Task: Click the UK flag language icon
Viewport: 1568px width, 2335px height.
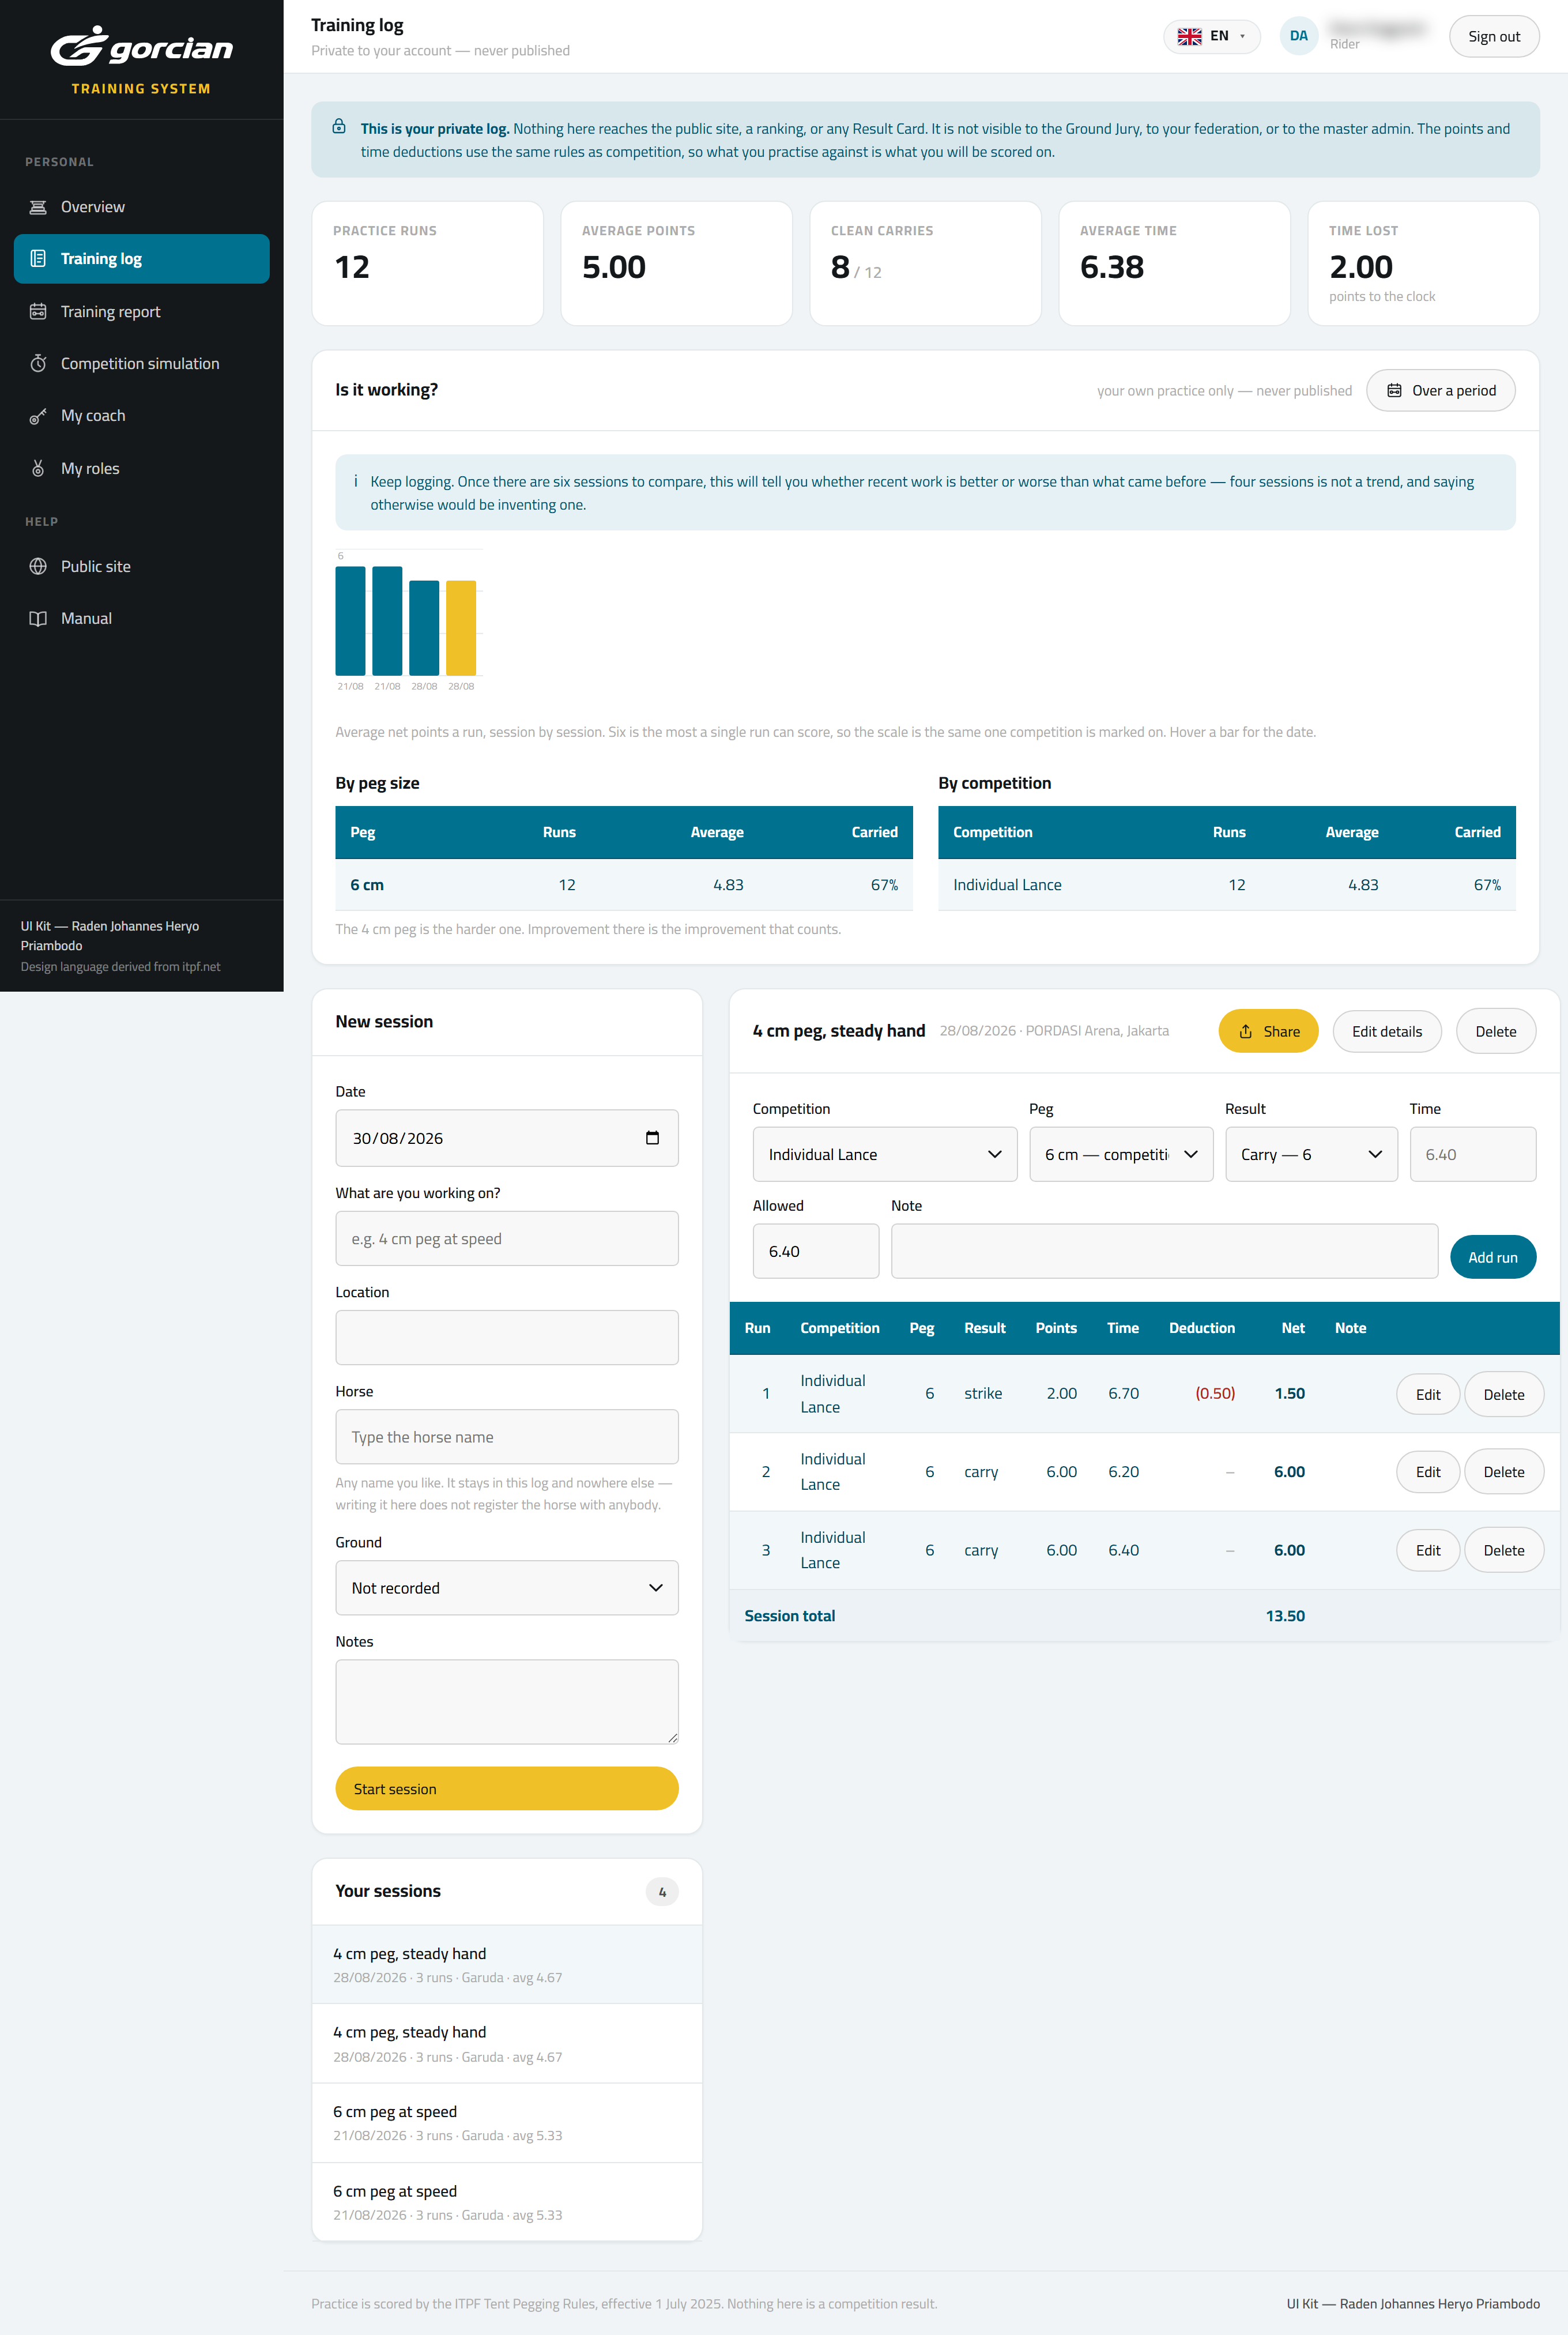Action: tap(1189, 36)
